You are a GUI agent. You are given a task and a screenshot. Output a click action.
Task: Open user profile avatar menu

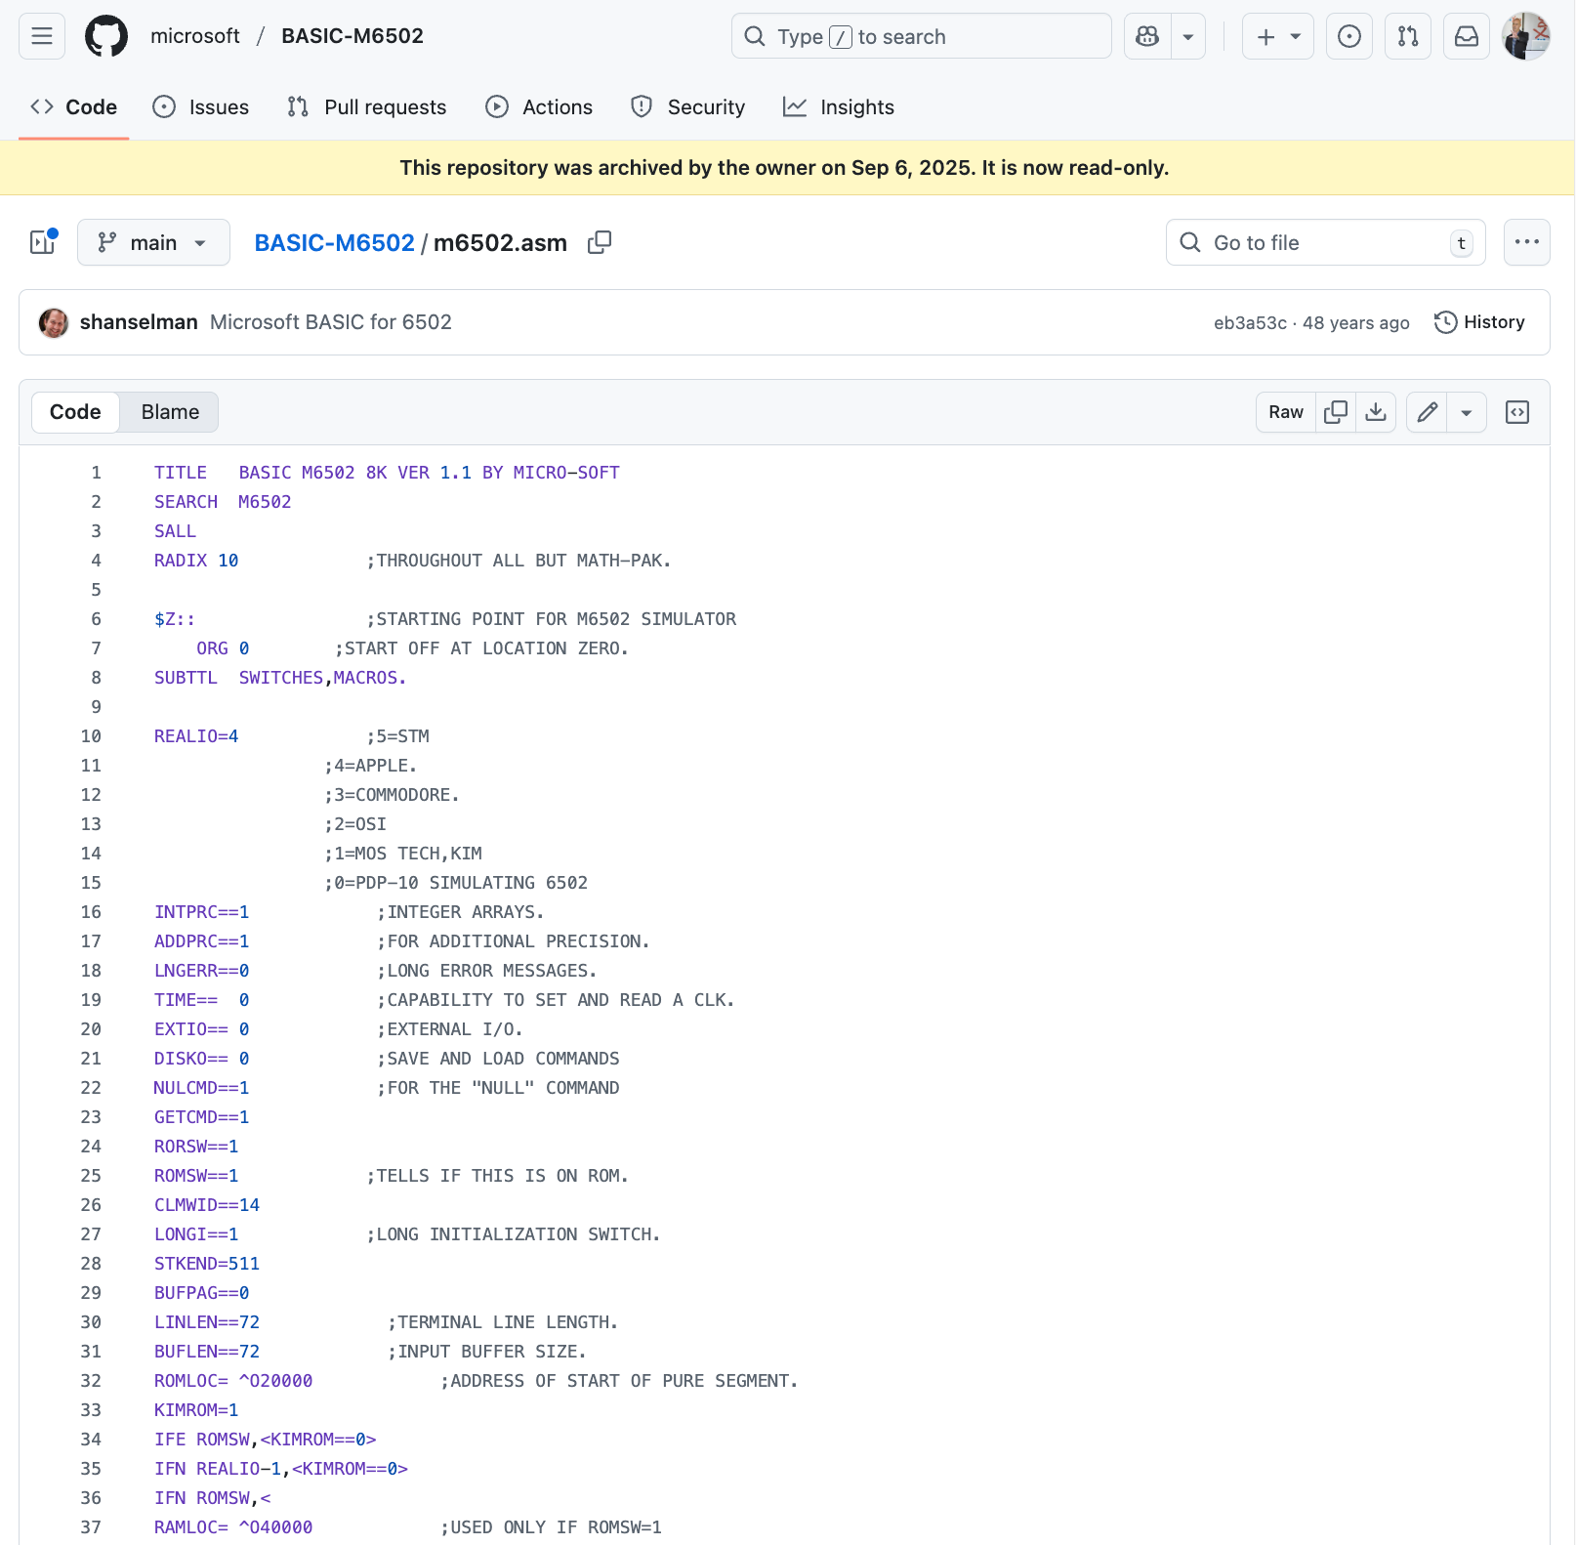(x=1526, y=36)
